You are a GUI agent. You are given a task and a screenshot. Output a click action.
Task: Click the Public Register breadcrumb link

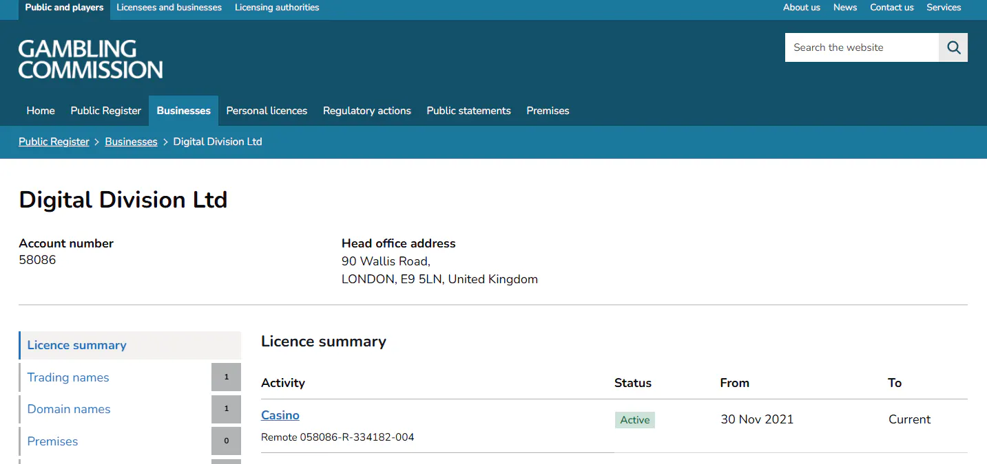[x=54, y=142]
